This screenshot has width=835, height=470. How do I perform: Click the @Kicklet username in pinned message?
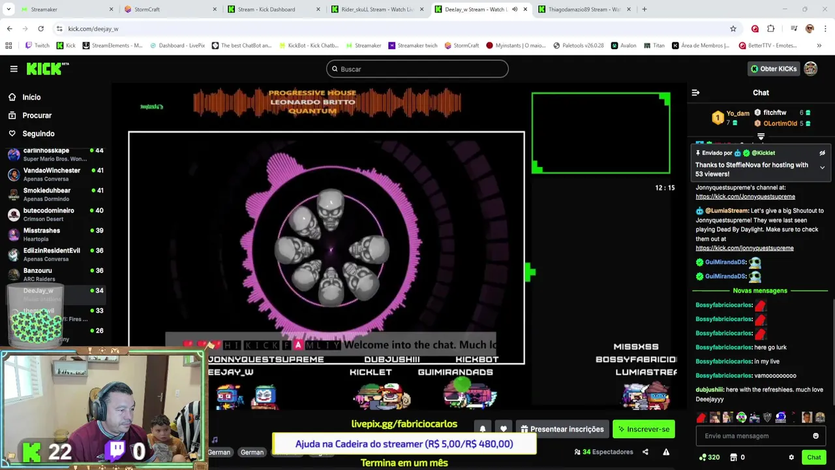[x=763, y=153]
